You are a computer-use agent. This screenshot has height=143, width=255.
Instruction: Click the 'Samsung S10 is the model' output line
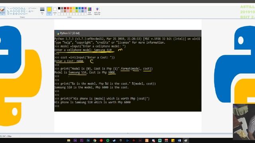coord(92,87)
